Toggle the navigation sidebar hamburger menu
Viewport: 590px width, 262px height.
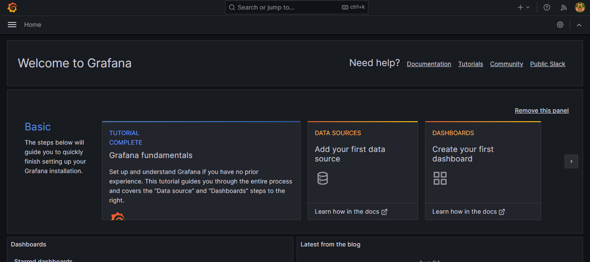12,24
